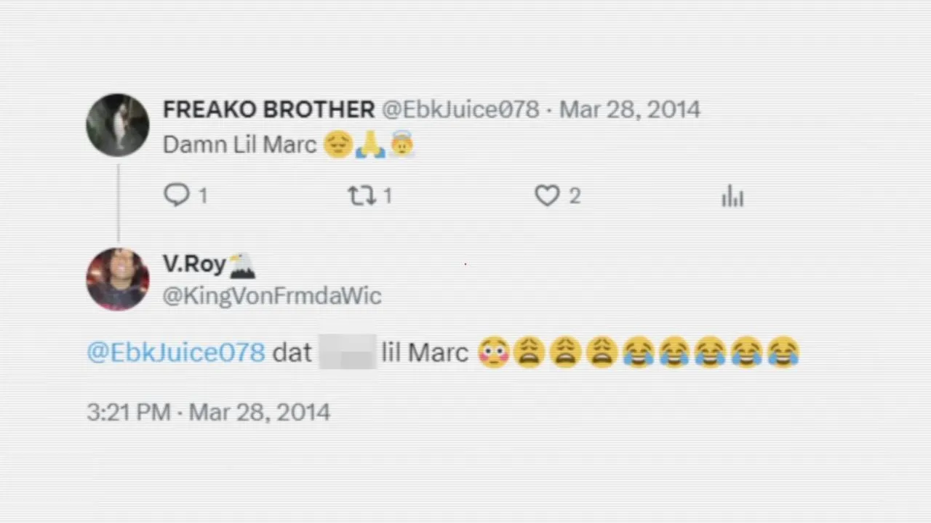Image resolution: width=931 pixels, height=523 pixels.
Task: Open the @KingVonFrmdaWic handle
Action: coord(272,296)
